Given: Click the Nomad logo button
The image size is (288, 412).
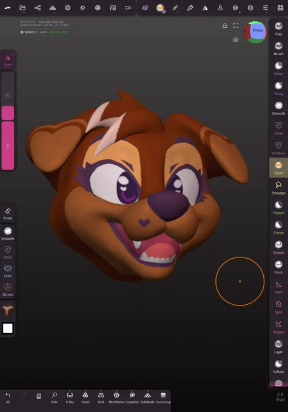Looking at the screenshot, I should [x=8, y=8].
